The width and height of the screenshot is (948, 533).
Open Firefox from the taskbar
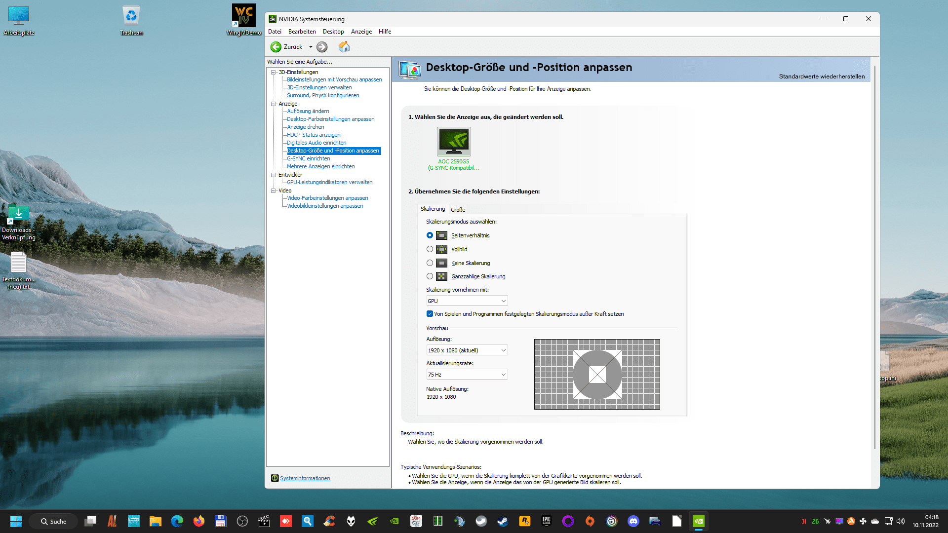(198, 521)
